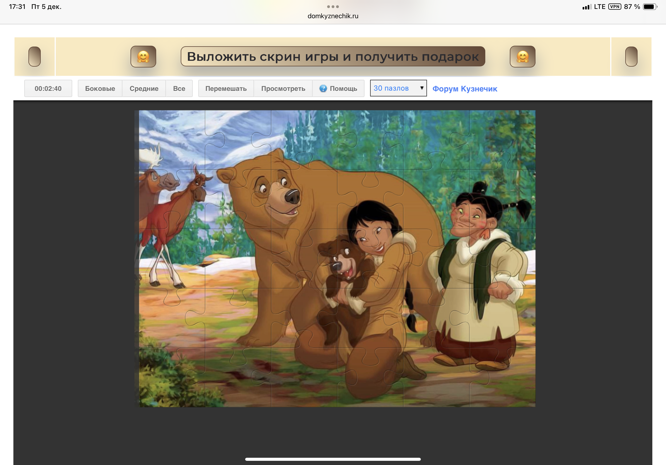Tap the battery icon in status bar
The width and height of the screenshot is (666, 465).
pyautogui.click(x=650, y=7)
